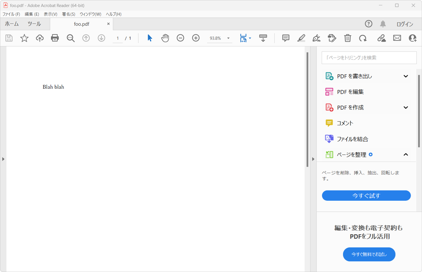Open the page display options dropdown arrow
The height and width of the screenshot is (272, 422).
coord(250,38)
